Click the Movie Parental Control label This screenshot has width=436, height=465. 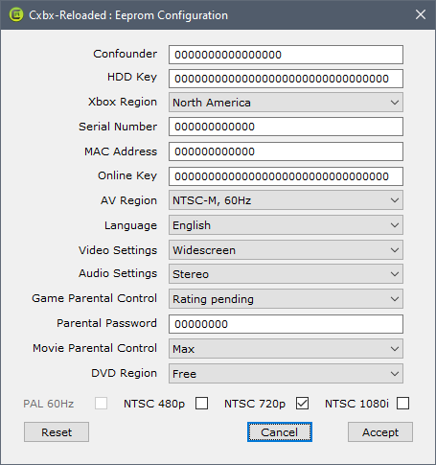(95, 348)
